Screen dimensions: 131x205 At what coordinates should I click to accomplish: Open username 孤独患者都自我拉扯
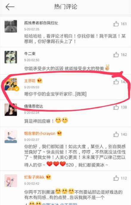point(41,23)
